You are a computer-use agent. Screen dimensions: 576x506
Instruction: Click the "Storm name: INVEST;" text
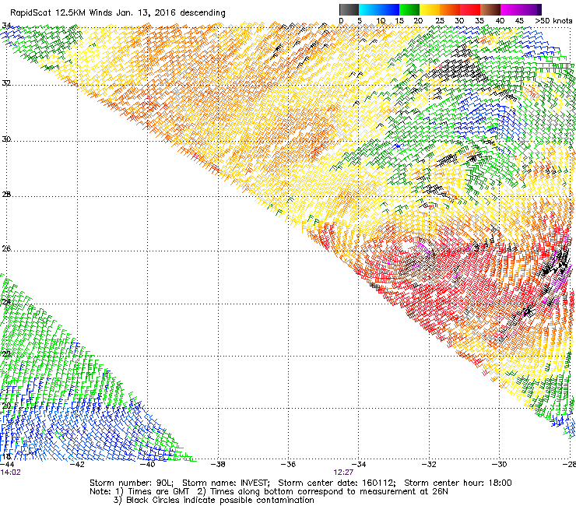tap(226, 483)
